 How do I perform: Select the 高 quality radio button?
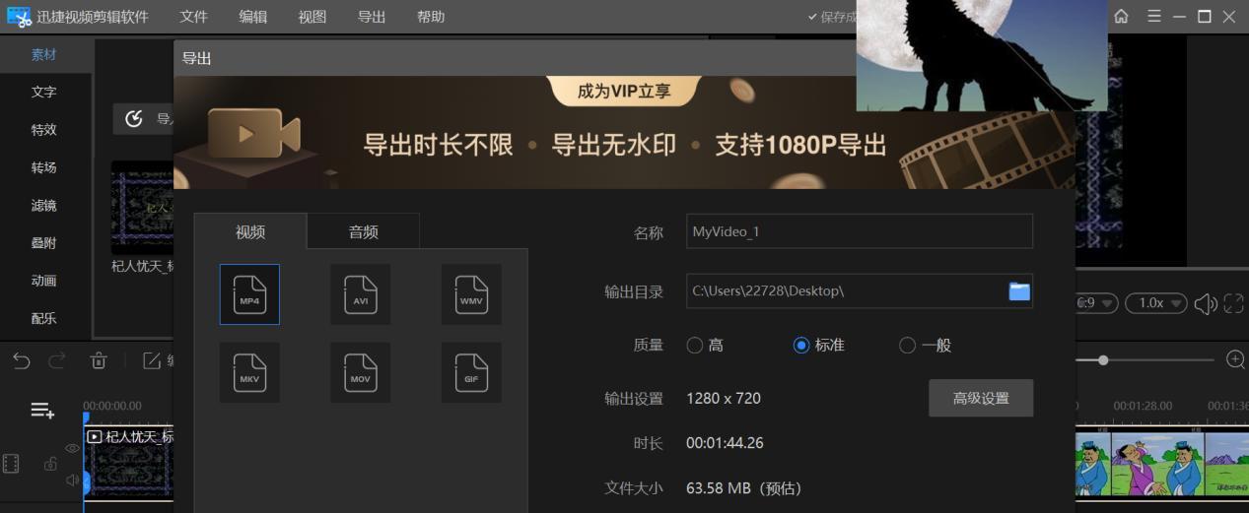[x=695, y=346]
